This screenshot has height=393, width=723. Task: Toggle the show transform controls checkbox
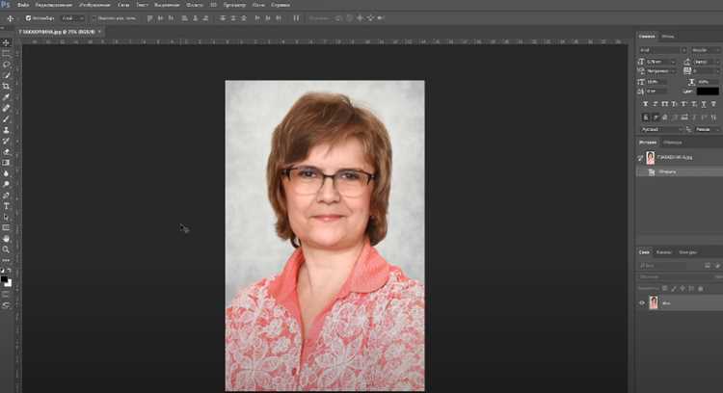click(x=94, y=18)
